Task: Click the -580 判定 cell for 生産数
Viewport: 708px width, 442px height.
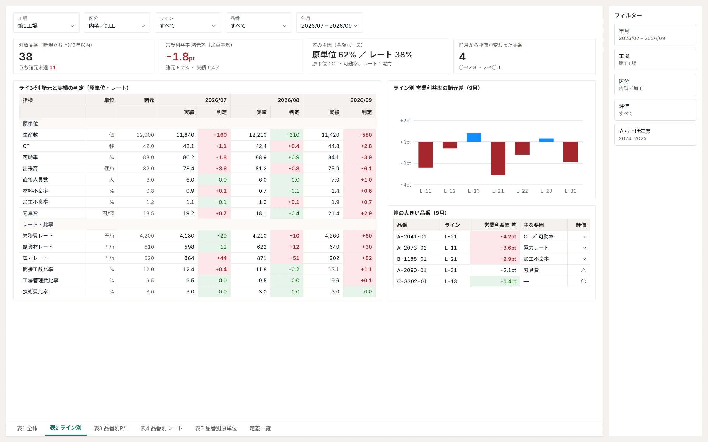Action: [x=359, y=135]
